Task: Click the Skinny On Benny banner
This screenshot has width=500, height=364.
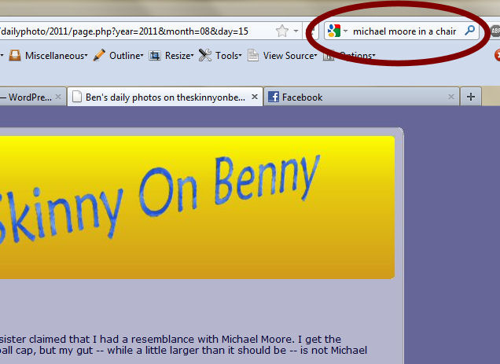Action: pyautogui.click(x=197, y=208)
